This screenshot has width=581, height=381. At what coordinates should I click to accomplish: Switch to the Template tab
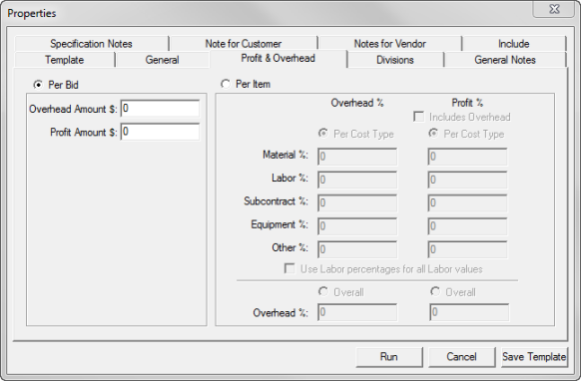(x=65, y=60)
